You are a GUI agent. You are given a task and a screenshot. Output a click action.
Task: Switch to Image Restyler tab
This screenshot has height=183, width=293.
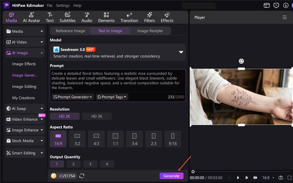point(150,31)
